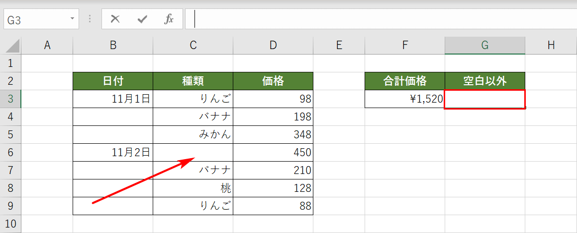This screenshot has height=233, width=577.
Task: Select column B header
Action: coord(113,46)
